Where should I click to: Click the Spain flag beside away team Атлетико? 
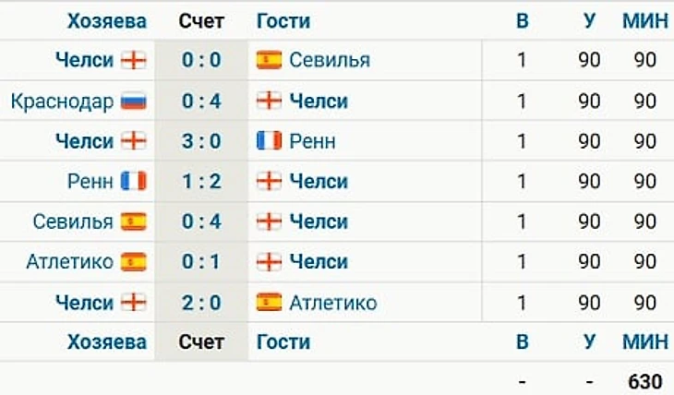pos(269,302)
